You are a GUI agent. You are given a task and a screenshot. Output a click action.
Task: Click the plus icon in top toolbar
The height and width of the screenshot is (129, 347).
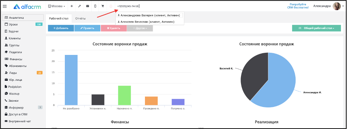pyautogui.click(x=72, y=6)
